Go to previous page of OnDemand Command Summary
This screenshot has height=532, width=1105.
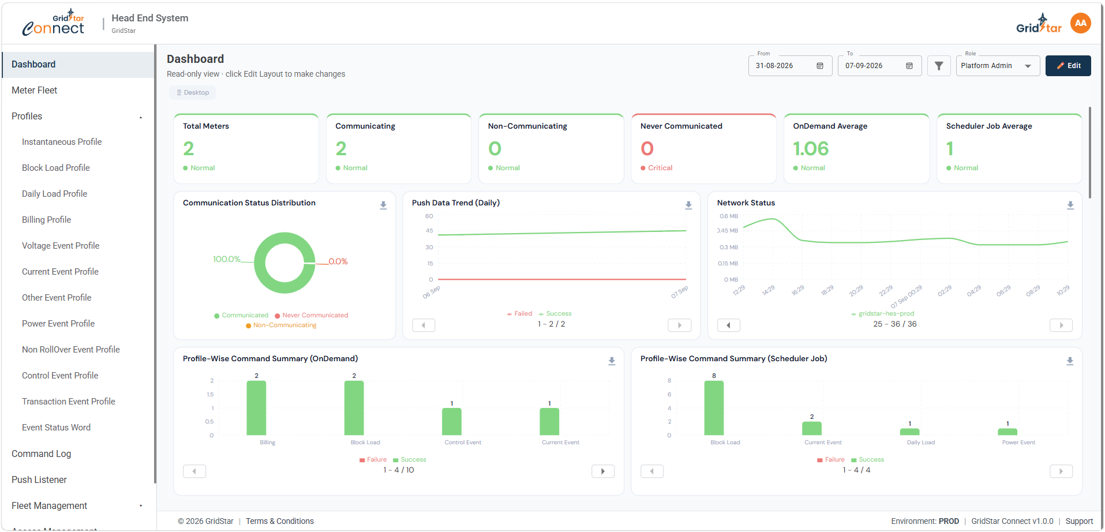[194, 471]
